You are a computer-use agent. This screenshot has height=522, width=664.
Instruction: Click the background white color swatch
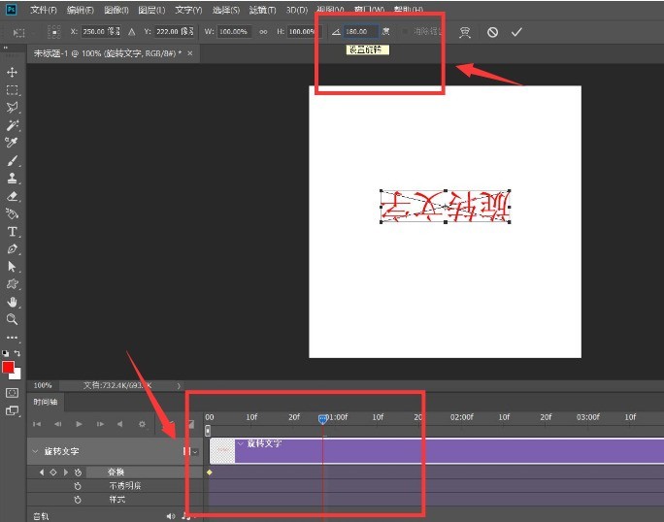(17, 375)
